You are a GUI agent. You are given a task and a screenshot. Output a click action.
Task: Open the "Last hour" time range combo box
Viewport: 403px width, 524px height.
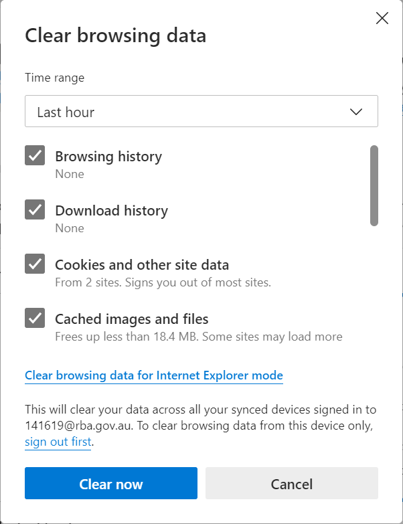pos(201,112)
